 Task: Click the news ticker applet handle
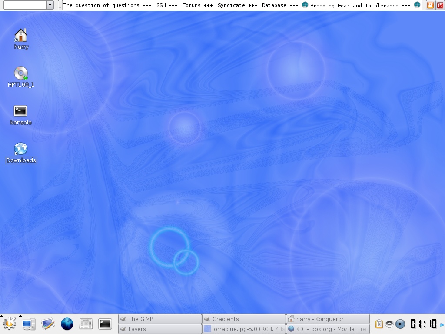point(60,5)
